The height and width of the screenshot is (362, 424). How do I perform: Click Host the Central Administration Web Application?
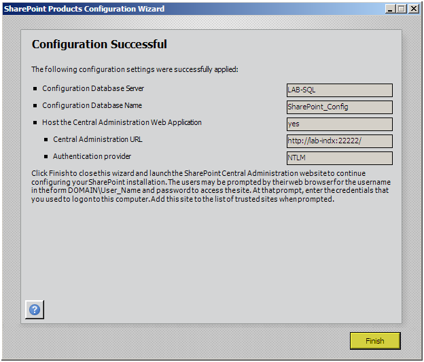[122, 122]
